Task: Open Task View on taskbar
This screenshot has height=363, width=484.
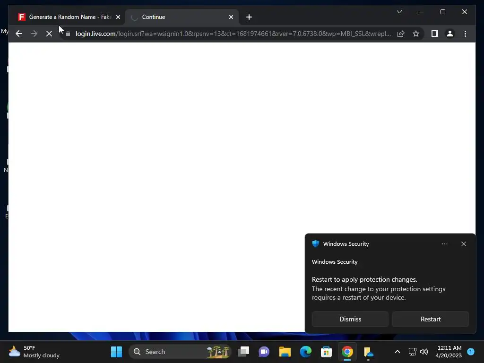Action: (x=243, y=352)
